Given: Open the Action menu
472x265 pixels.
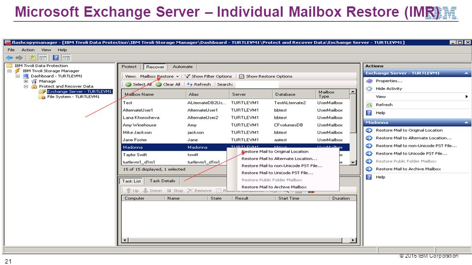Looking at the screenshot, I should (28, 50).
